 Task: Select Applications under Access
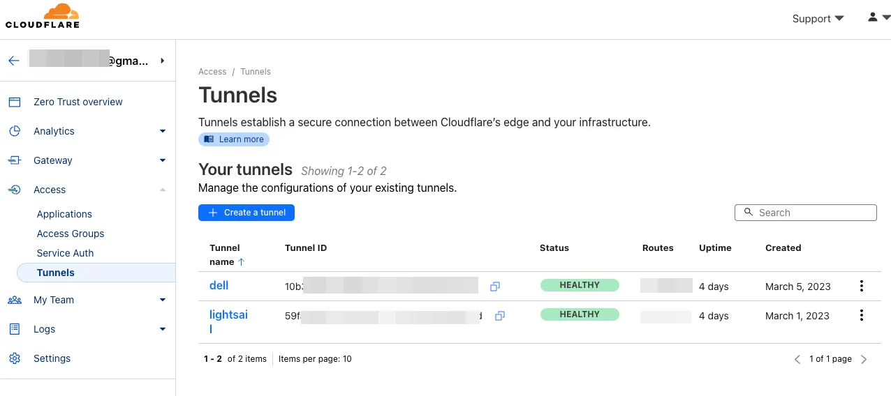pos(64,214)
